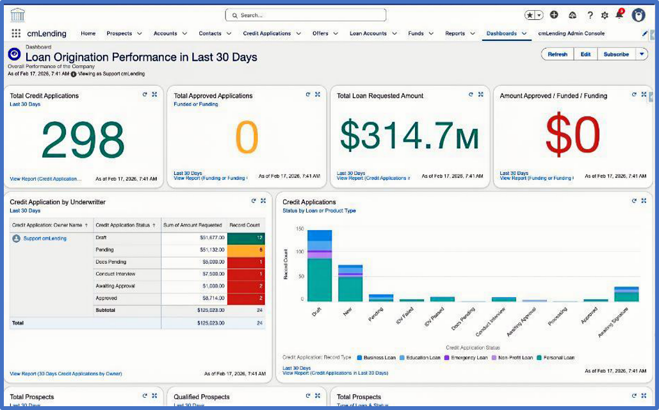Image resolution: width=659 pixels, height=410 pixels.
Task: Refresh the Credit Applications chart widget
Action: point(634,201)
